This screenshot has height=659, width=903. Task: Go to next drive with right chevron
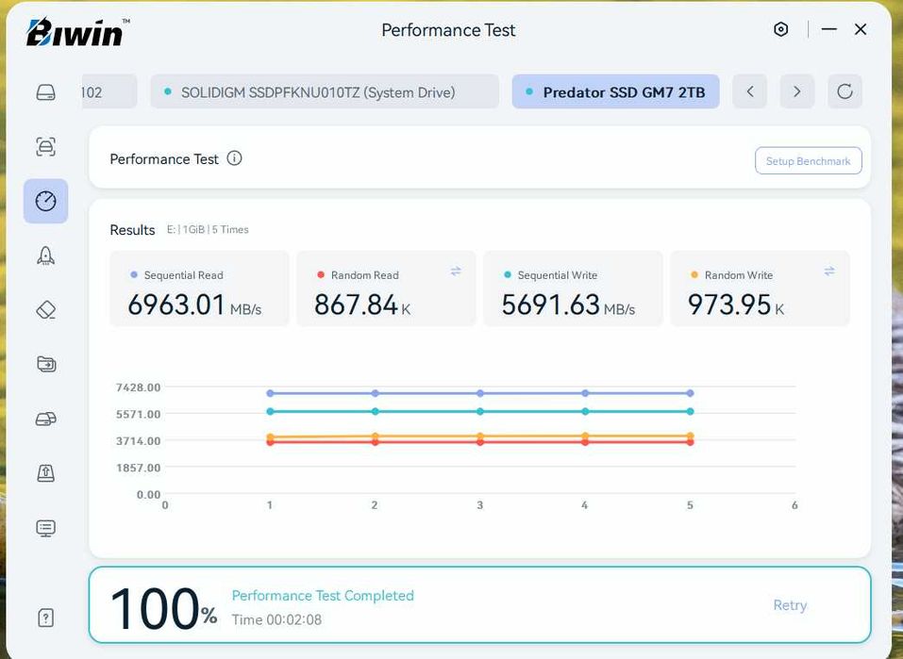pyautogui.click(x=797, y=91)
